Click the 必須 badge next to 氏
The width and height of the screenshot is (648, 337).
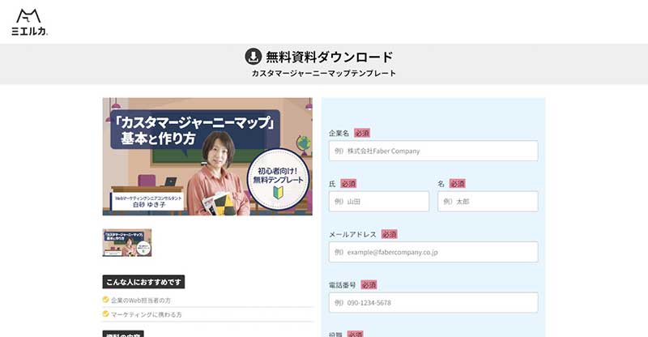348,184
